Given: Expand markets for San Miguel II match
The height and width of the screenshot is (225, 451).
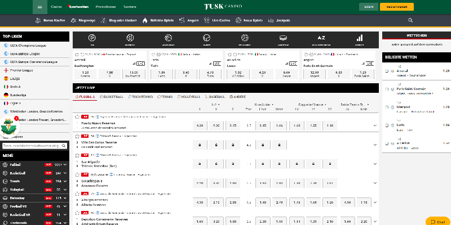Looking at the screenshot, I should [x=375, y=164].
